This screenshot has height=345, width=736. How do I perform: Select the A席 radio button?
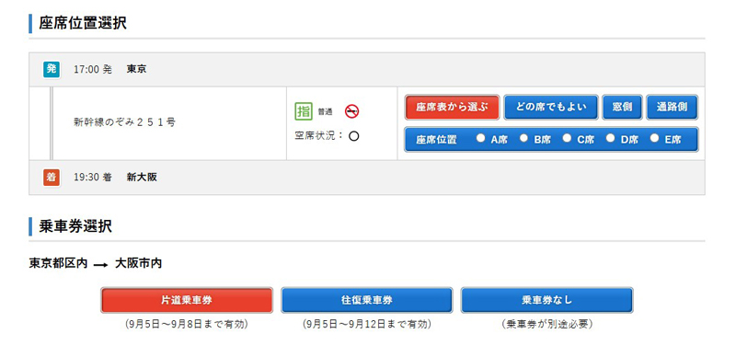(479, 139)
